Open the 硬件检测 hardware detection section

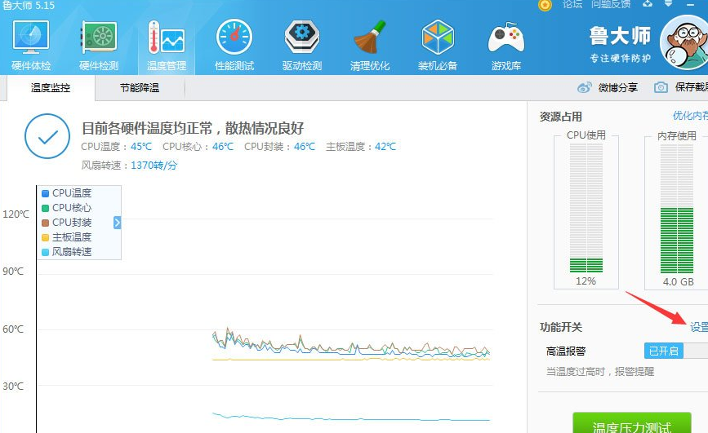(x=99, y=46)
